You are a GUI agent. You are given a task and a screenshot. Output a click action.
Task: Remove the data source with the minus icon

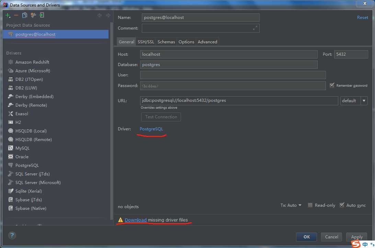(16, 15)
